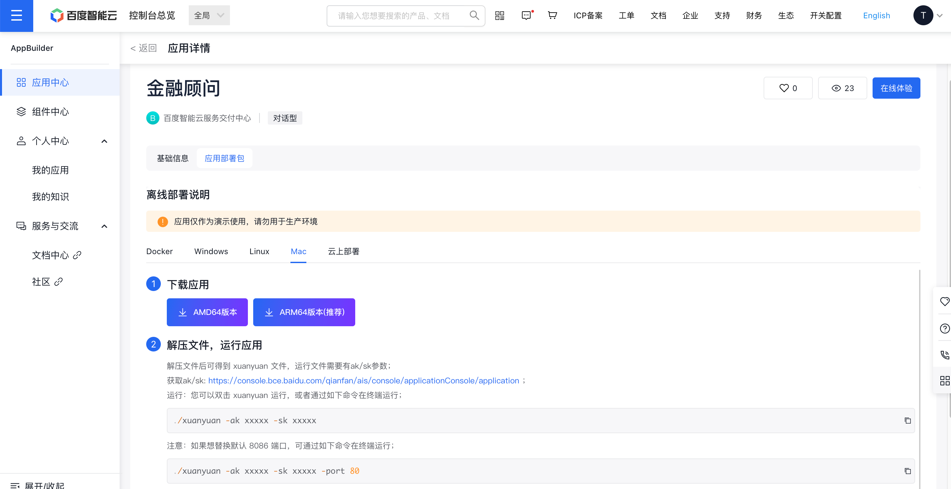Click the search magnifier icon

click(x=474, y=16)
